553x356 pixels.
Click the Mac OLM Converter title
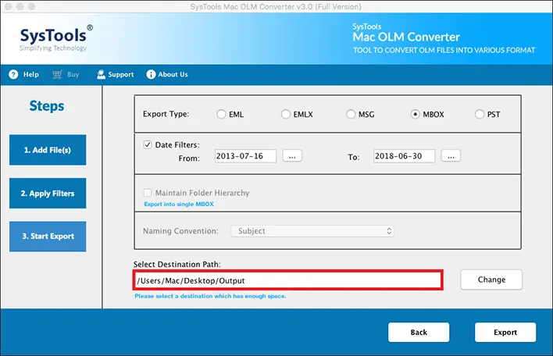pos(406,37)
